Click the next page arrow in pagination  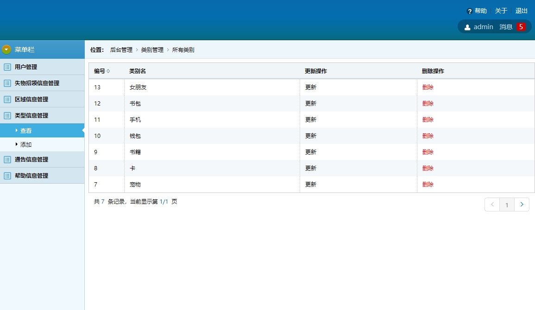click(x=522, y=204)
